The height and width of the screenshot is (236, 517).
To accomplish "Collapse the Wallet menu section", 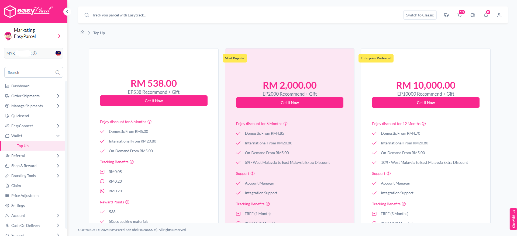I will point(58,136).
